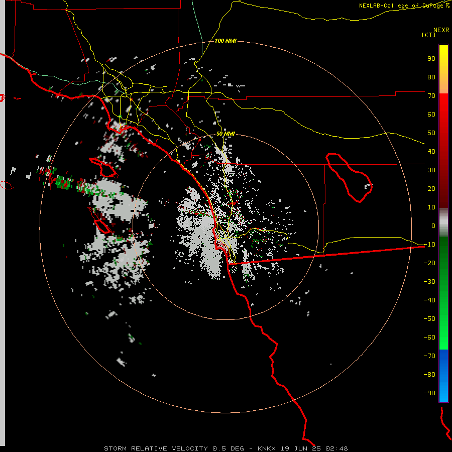452x452 pixels.
Task: Click the 40 value on the velocity scale
Action: [x=431, y=151]
